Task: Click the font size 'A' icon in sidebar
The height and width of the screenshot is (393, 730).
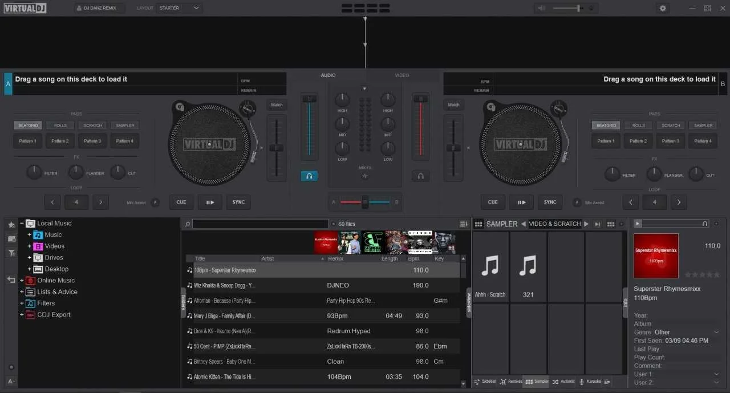Action: pyautogui.click(x=11, y=381)
